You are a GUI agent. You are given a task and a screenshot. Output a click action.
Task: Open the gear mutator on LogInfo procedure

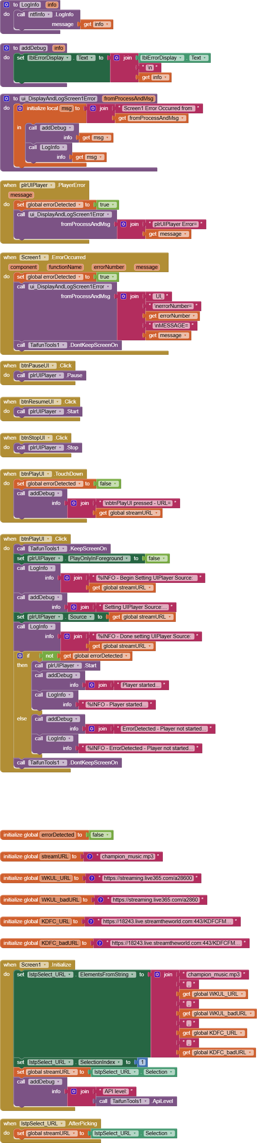click(6, 5)
